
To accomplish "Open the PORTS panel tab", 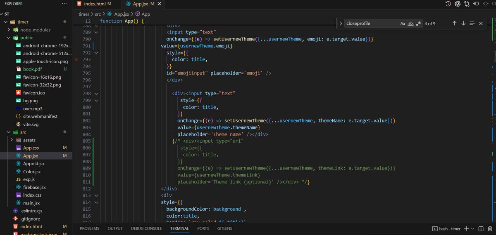I will 203,228.
